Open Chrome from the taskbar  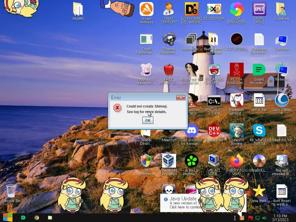click(37, 218)
